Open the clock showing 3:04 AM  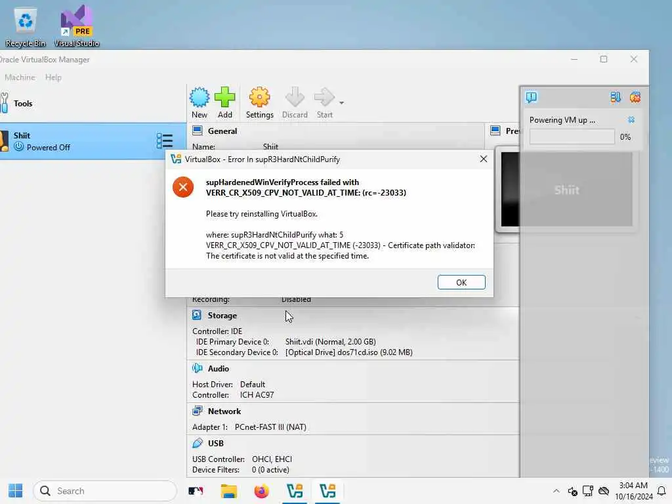coord(633,491)
